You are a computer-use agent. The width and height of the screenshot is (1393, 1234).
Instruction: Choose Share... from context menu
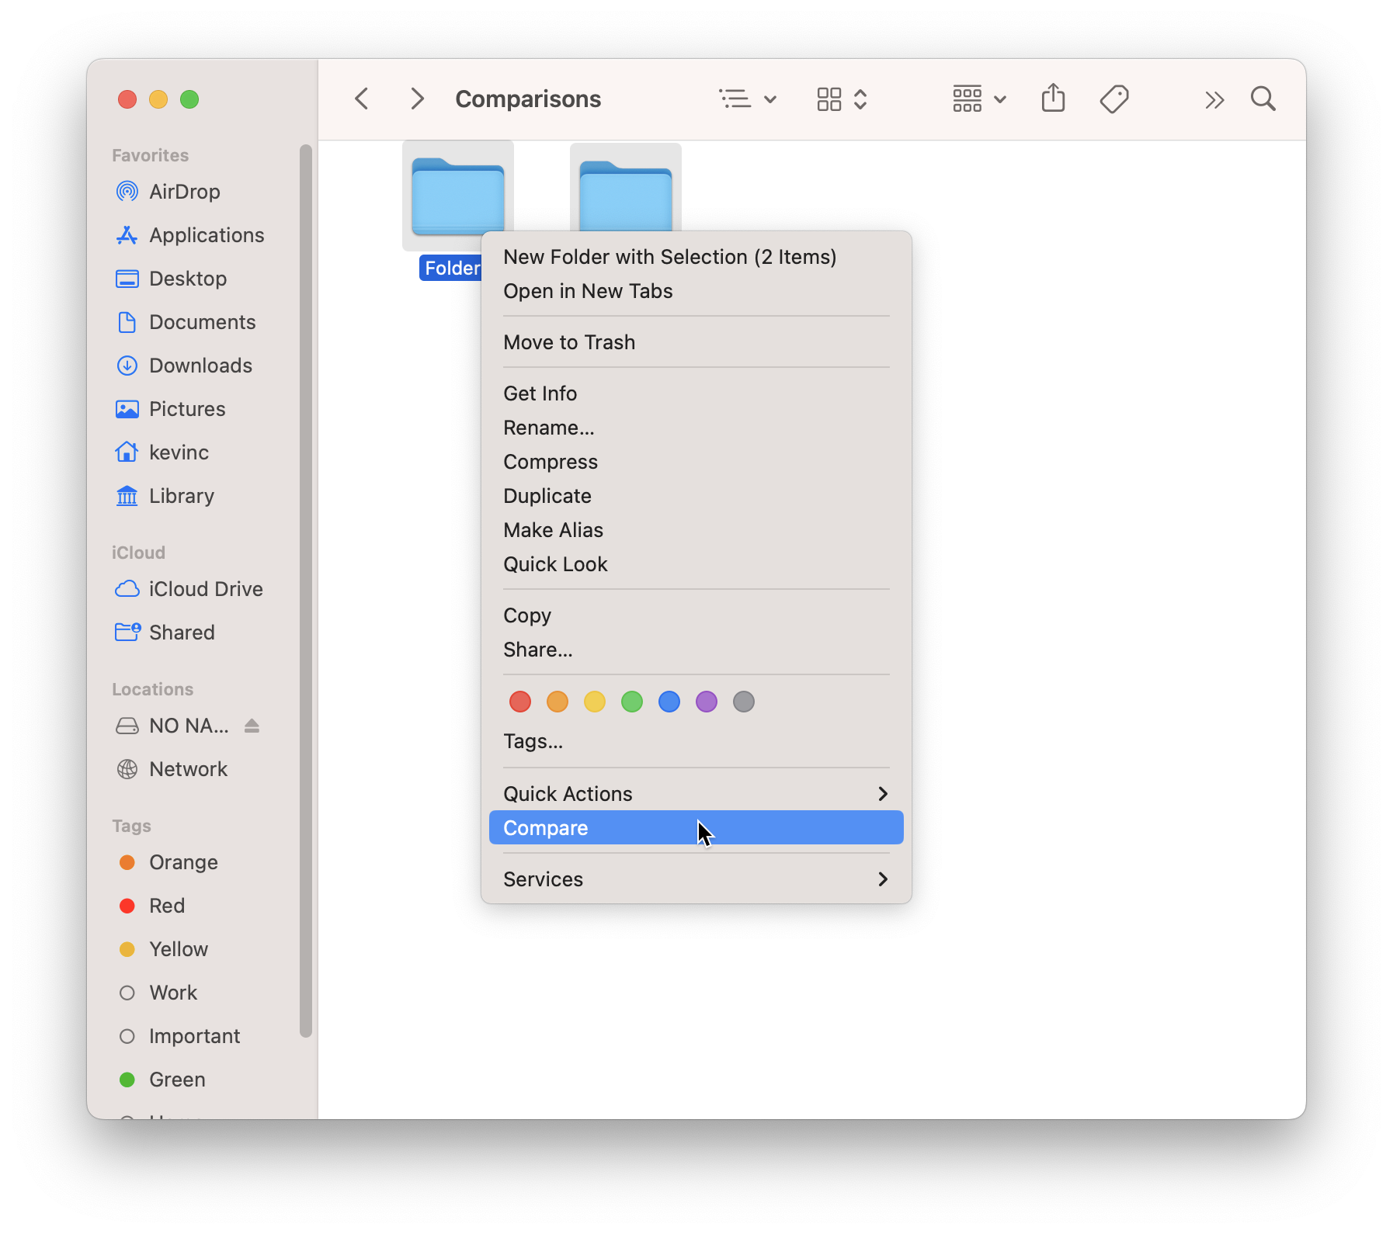696,650
